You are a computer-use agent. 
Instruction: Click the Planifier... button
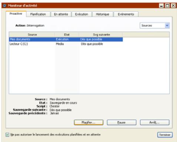pos(88,122)
